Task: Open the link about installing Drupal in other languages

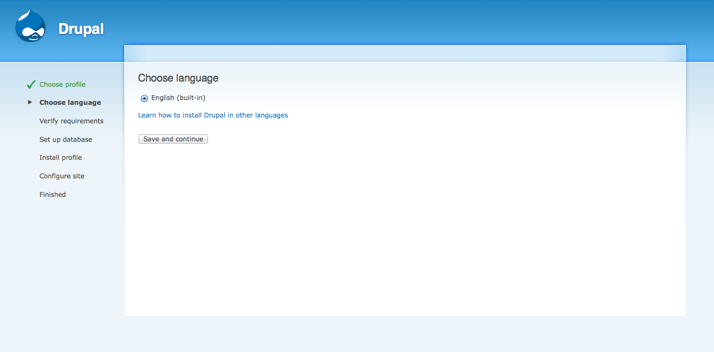Action: pyautogui.click(x=213, y=115)
